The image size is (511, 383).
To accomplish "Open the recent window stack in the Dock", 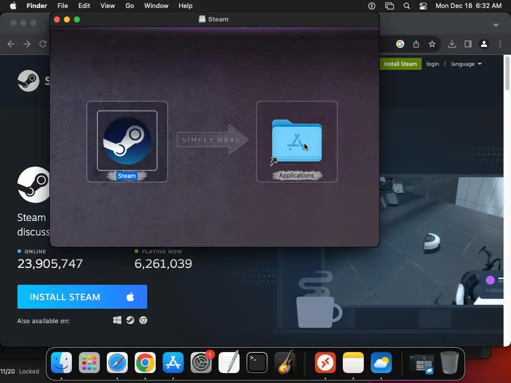I will coord(422,363).
